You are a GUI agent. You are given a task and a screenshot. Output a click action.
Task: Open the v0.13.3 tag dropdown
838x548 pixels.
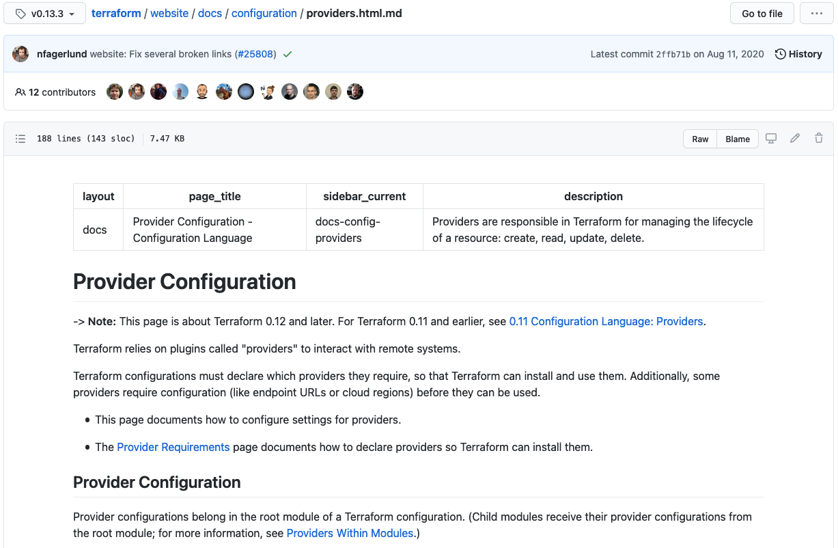click(x=45, y=14)
